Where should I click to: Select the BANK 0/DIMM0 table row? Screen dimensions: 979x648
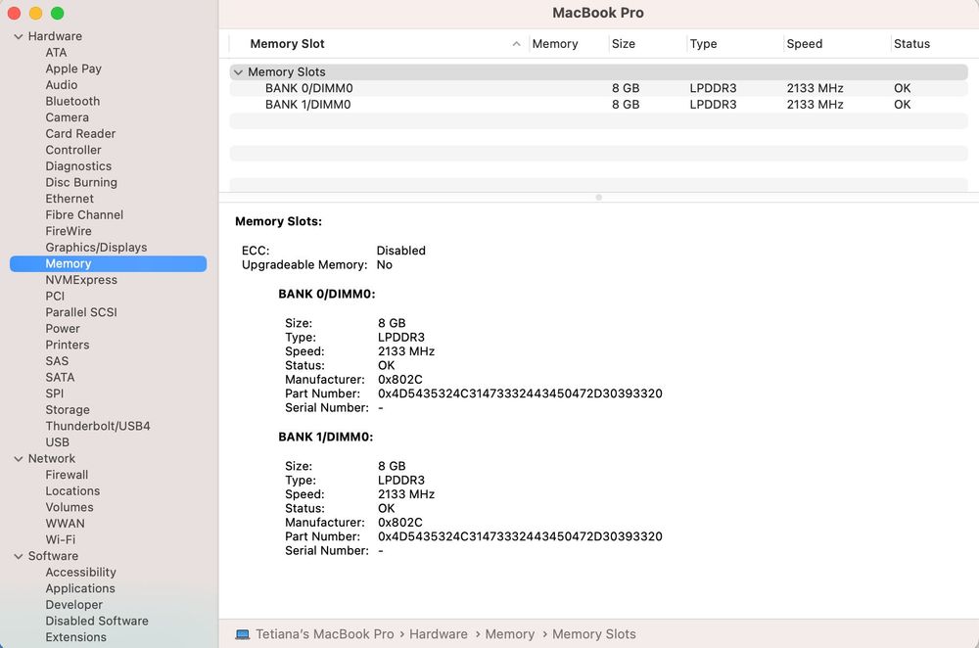tap(599, 88)
